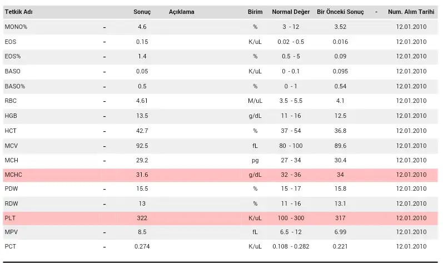Select the Bir Önceki Sonuç header
The width and height of the screenshot is (443, 263).
(x=340, y=12)
